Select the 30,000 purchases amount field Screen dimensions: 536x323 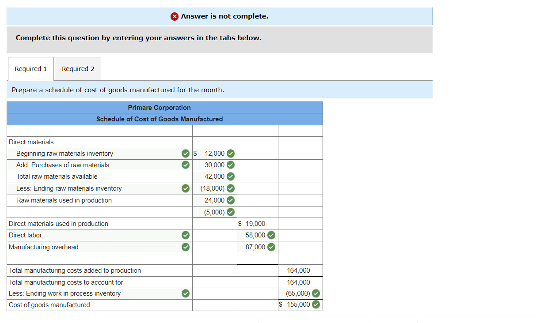(x=214, y=165)
